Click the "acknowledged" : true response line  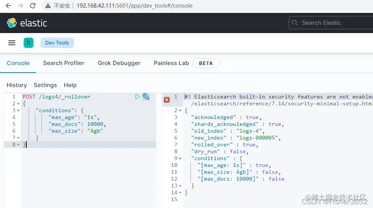(x=226, y=117)
